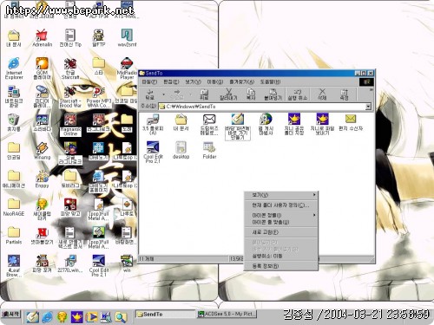Open the 파일(F) menu
Screen dimensions: 434x325
tap(149, 81)
